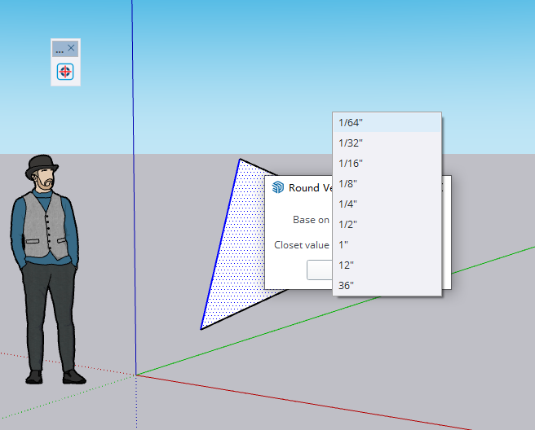535x430 pixels.
Task: Select 1/64" from the dropdown list
Action: coord(387,123)
